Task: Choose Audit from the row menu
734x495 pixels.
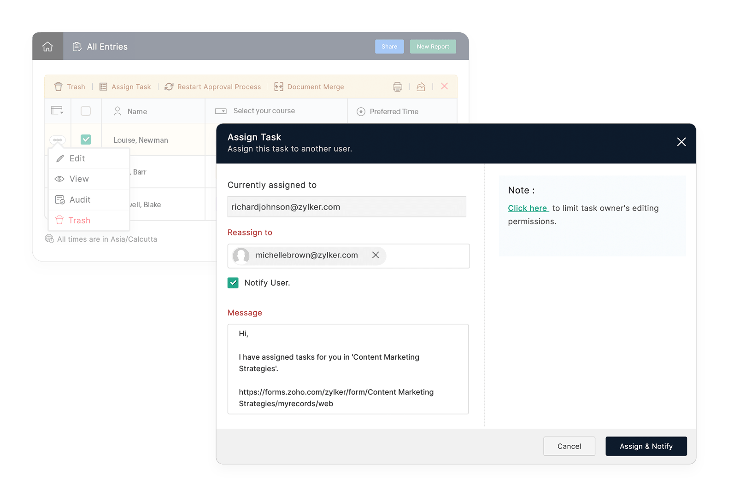Action: coord(89,200)
